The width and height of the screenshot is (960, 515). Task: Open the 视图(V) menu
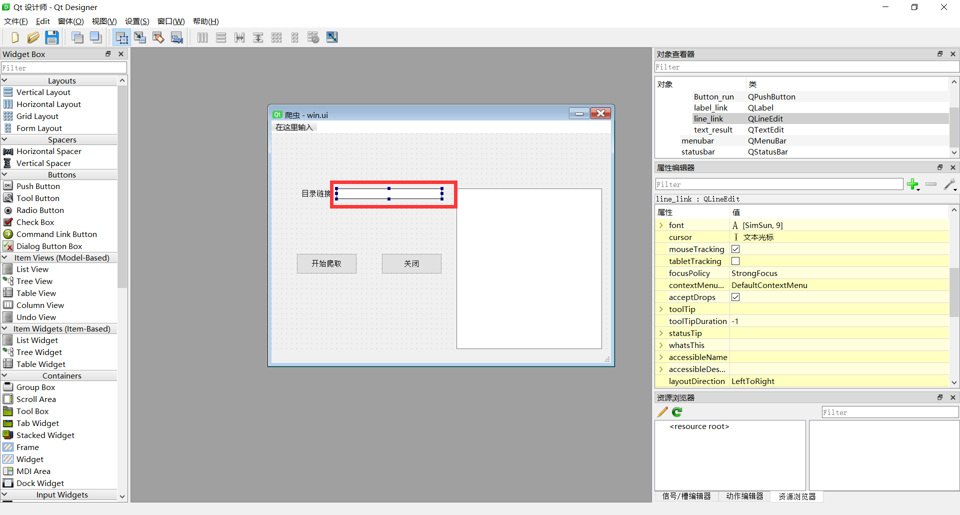pos(104,21)
